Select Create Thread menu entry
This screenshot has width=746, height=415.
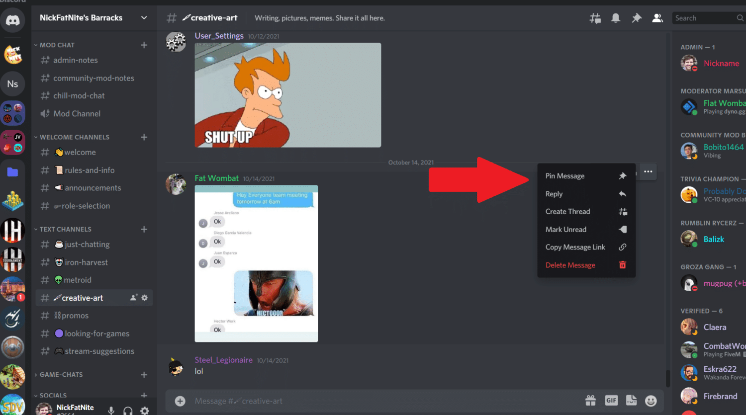[586, 212]
